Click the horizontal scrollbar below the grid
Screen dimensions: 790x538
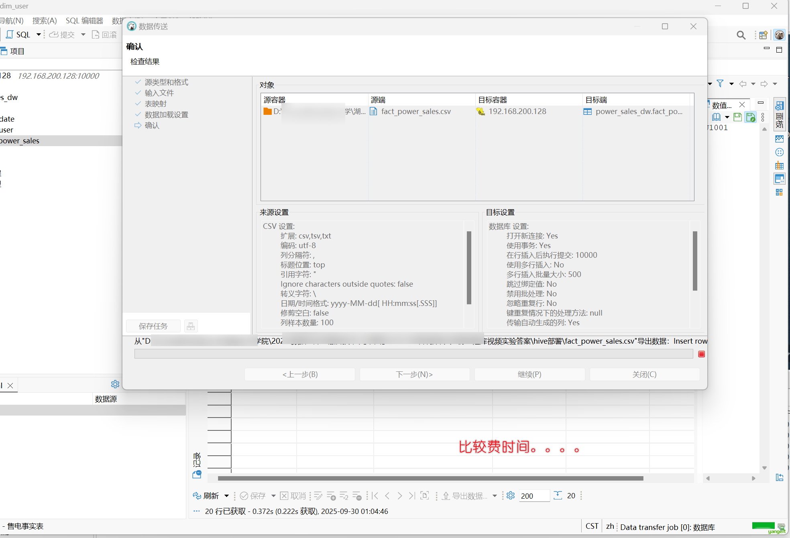(x=430, y=478)
